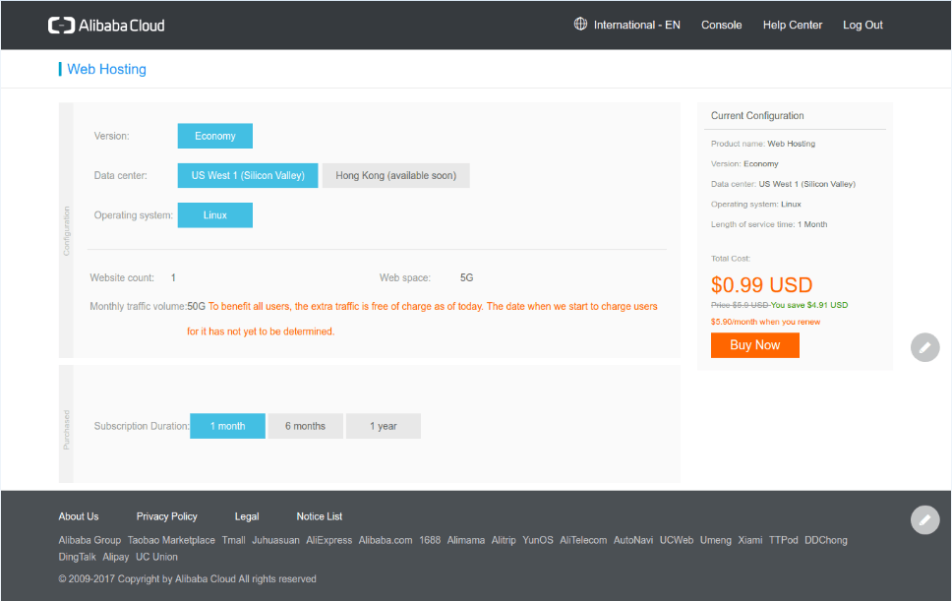
Task: Open Privacy Policy footer link
Action: click(167, 516)
